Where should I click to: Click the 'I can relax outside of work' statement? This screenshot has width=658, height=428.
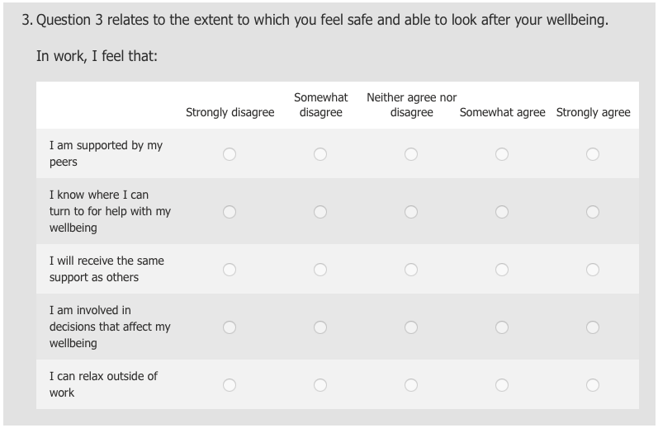coord(103,384)
